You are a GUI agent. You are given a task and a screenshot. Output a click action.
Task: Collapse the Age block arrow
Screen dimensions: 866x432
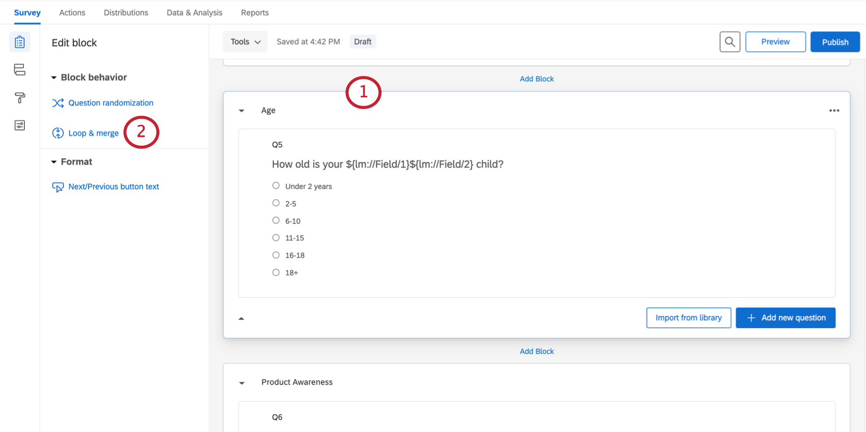[242, 111]
